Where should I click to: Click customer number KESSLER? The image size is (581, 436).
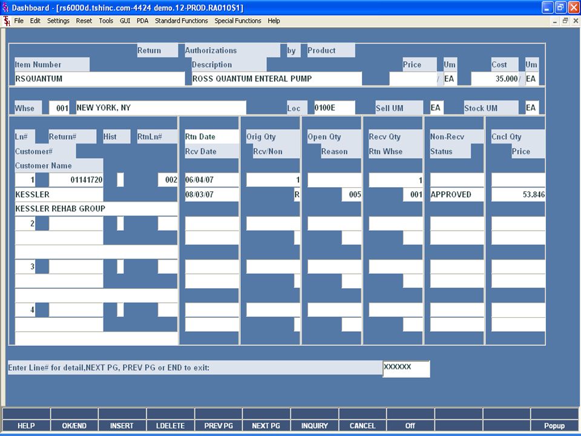click(59, 194)
